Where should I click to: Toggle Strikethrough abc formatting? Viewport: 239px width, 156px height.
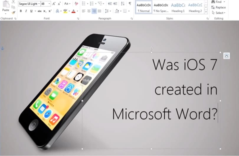(x=40, y=11)
